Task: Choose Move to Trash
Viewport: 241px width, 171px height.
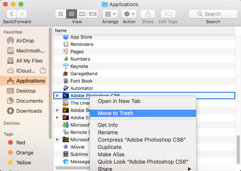Action: [x=143, y=113]
